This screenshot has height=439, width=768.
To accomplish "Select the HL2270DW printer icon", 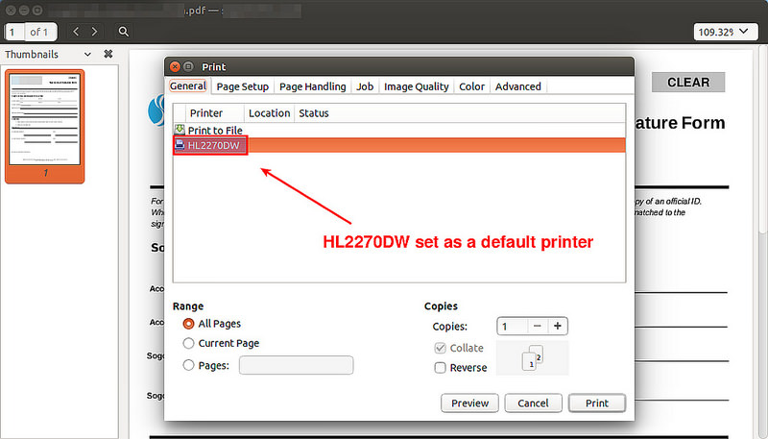I will click(x=180, y=145).
